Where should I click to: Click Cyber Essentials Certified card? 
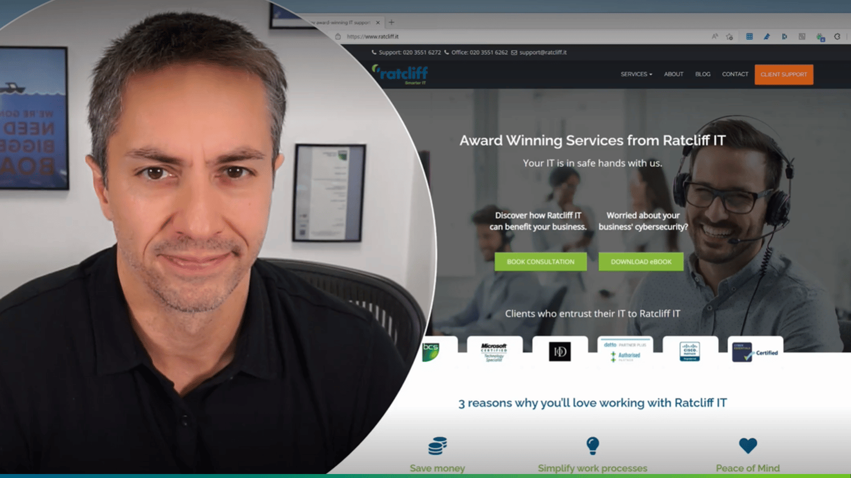pos(755,351)
